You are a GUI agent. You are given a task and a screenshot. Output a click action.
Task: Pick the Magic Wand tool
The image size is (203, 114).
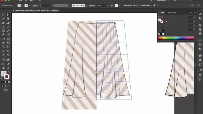(3, 19)
